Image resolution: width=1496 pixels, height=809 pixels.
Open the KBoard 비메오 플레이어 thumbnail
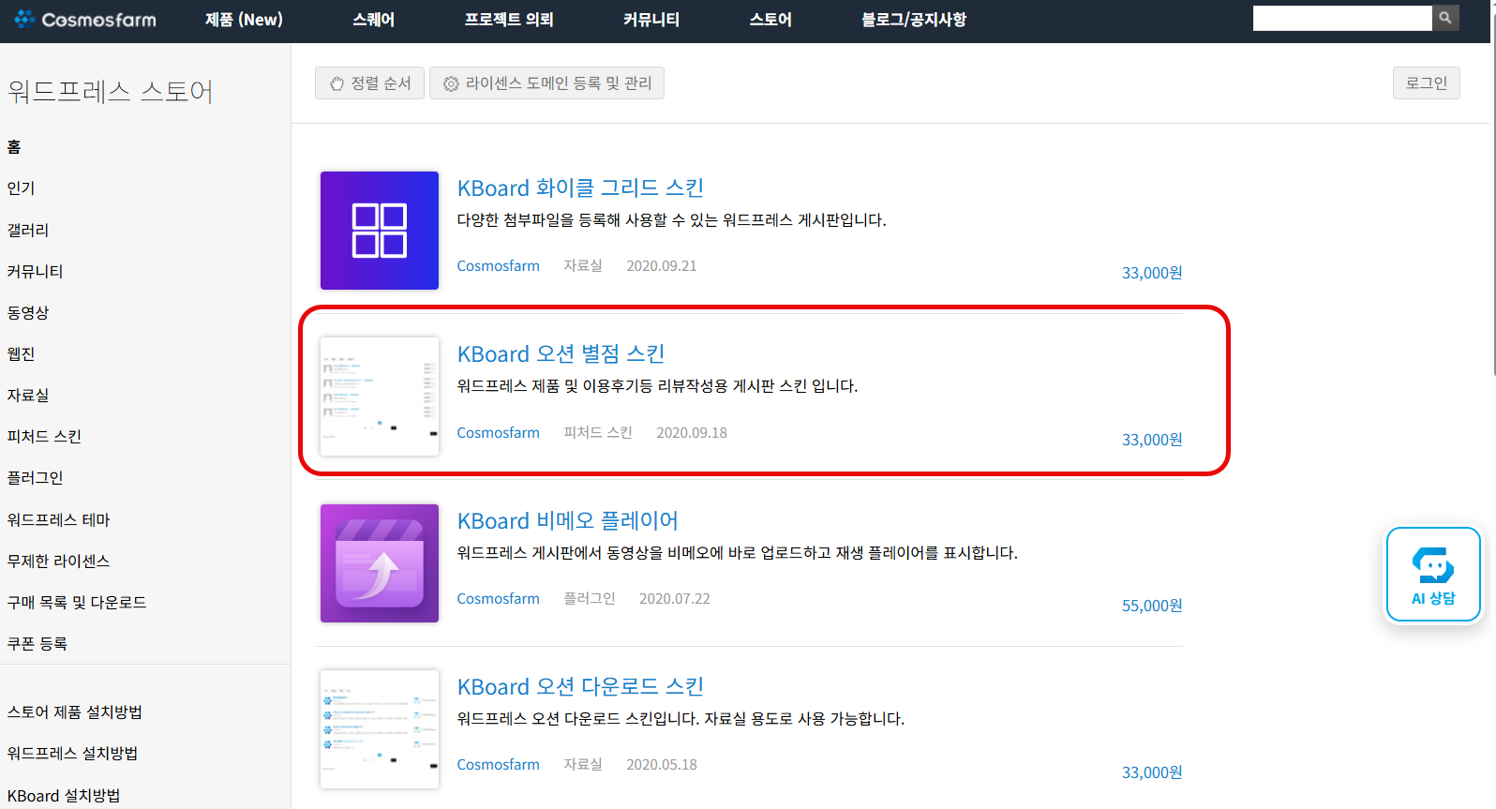380,563
